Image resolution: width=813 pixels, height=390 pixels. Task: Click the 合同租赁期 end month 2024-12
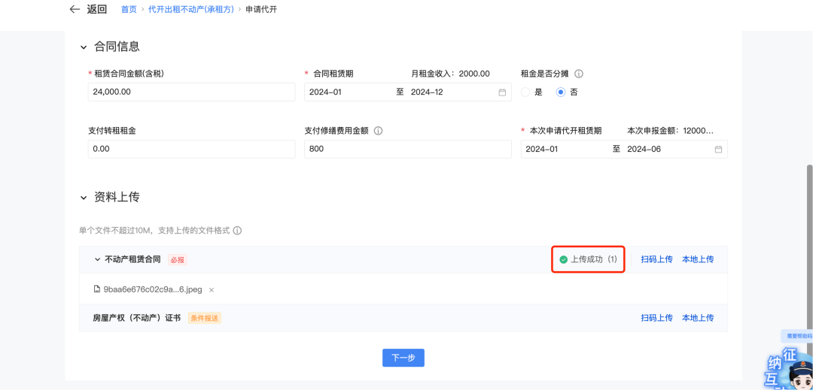pyautogui.click(x=428, y=92)
